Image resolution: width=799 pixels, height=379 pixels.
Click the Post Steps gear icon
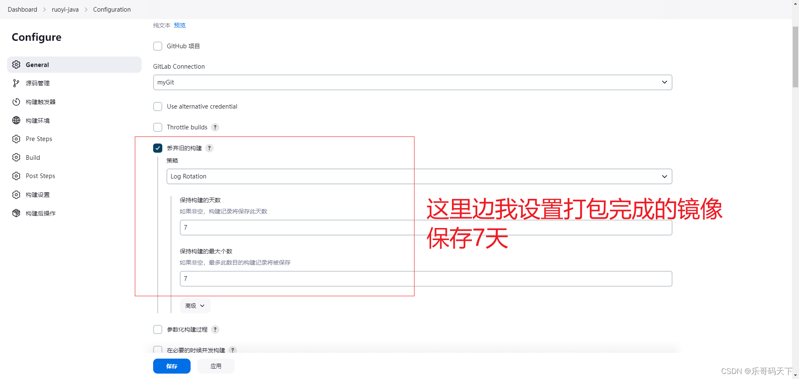click(x=16, y=176)
